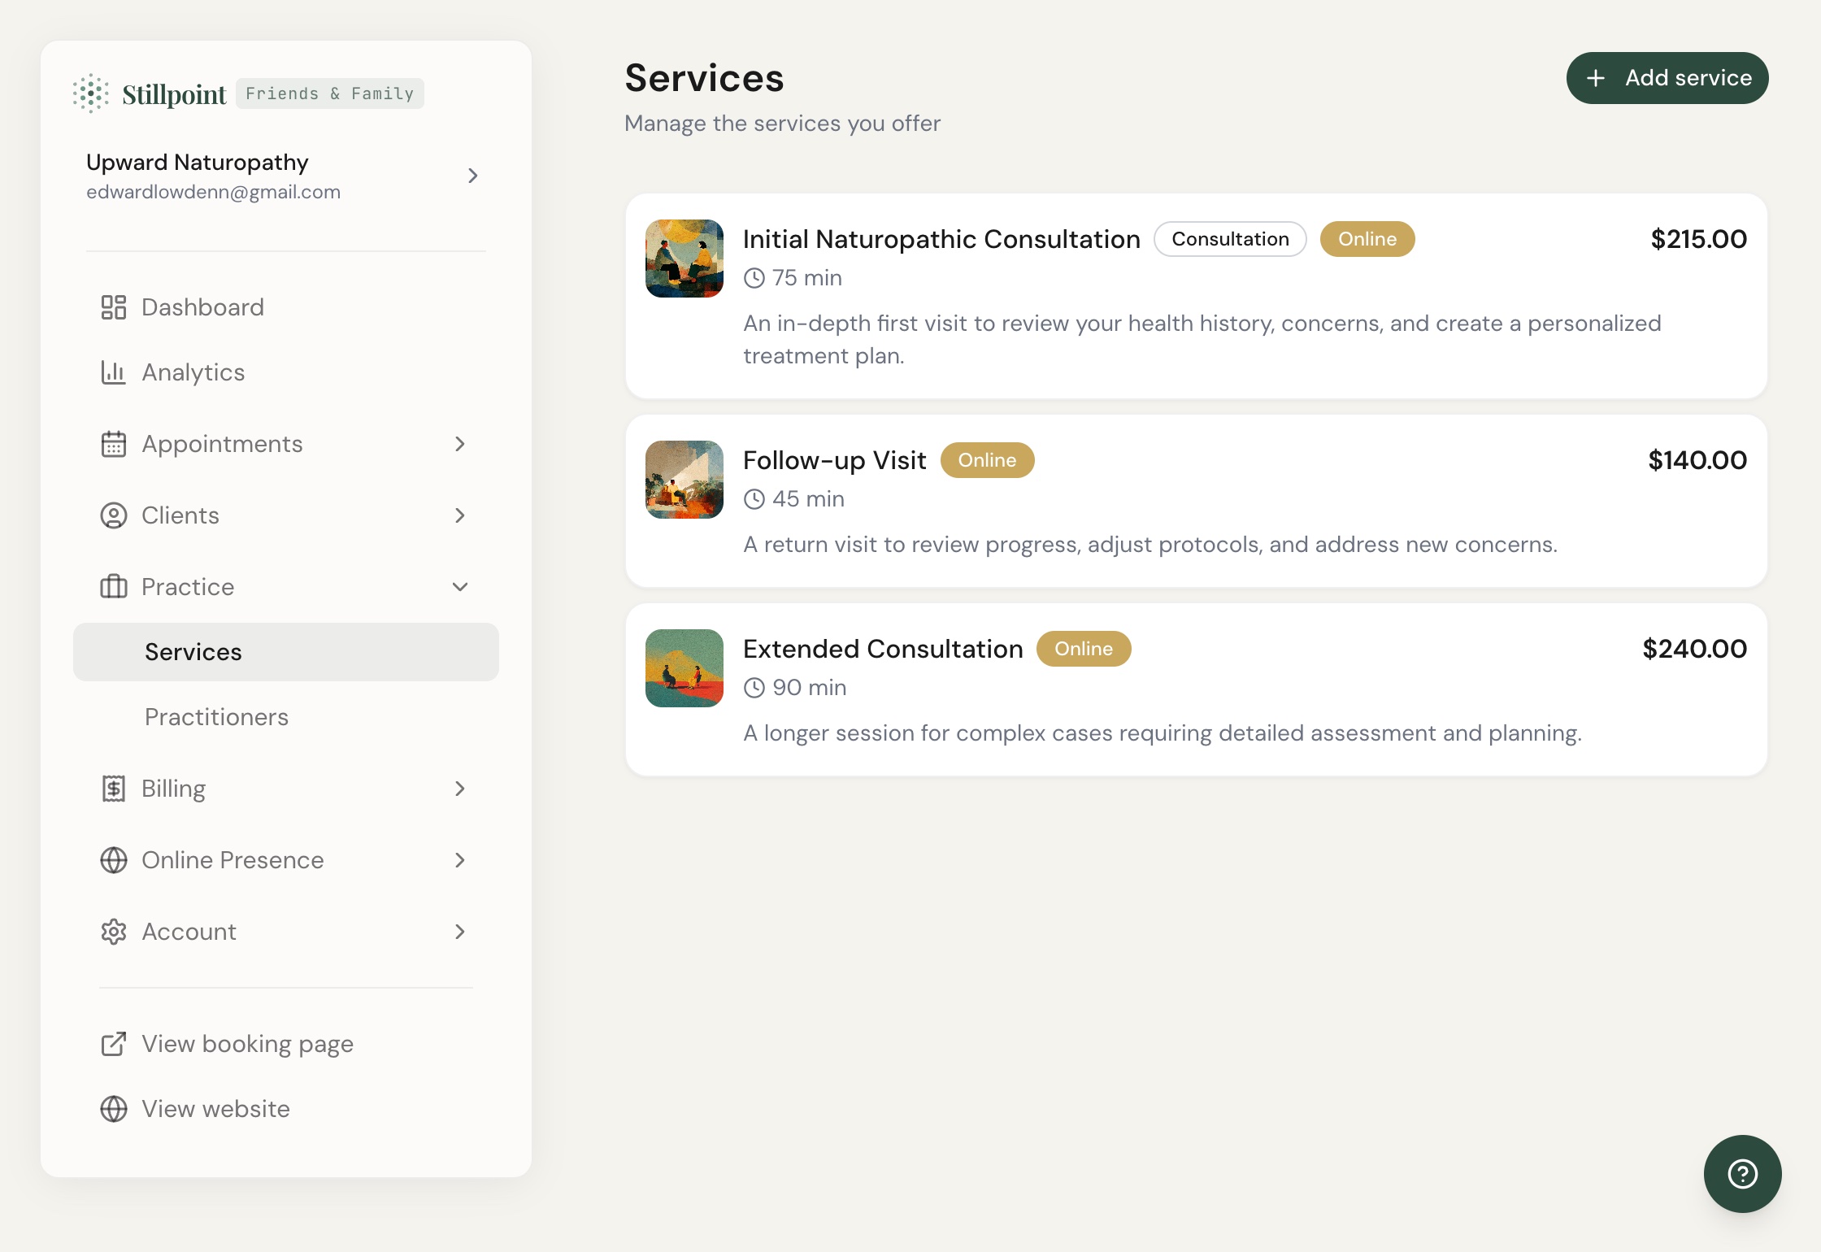This screenshot has width=1821, height=1252.
Task: Click the Extended Consultation service title
Action: tap(883, 649)
